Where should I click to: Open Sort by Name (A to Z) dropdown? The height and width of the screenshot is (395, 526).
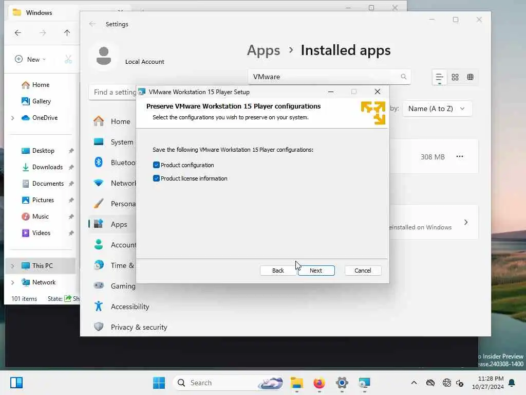coord(437,109)
